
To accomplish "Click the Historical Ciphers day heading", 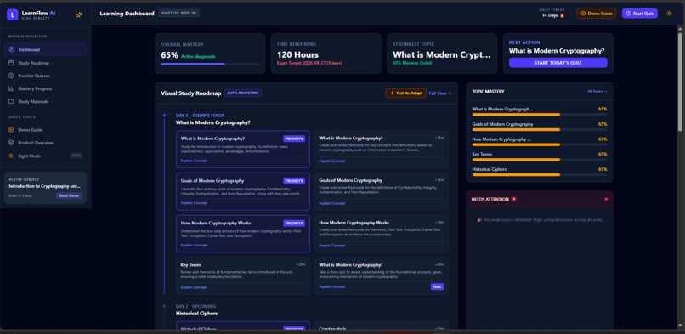I will pos(196,314).
